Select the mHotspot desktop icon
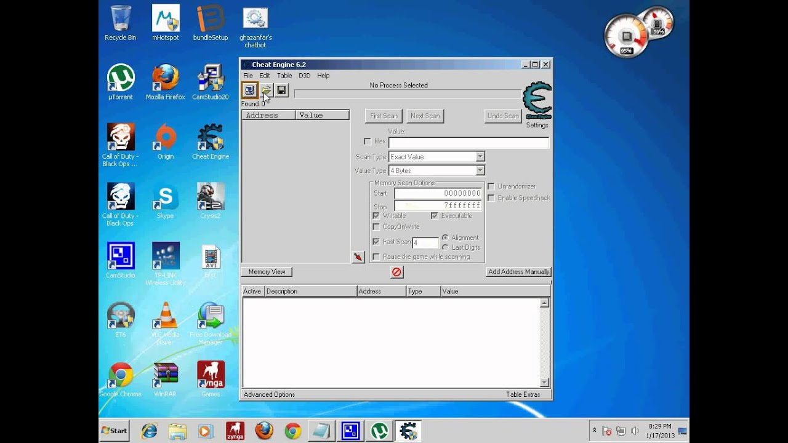The width and height of the screenshot is (788, 443). pyautogui.click(x=166, y=23)
